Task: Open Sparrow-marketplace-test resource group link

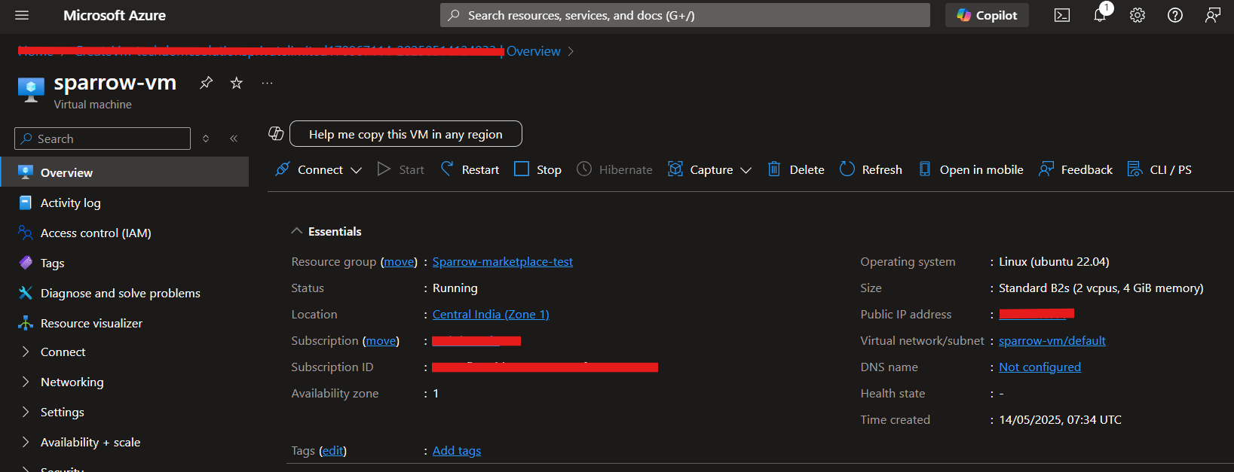Action: [503, 261]
